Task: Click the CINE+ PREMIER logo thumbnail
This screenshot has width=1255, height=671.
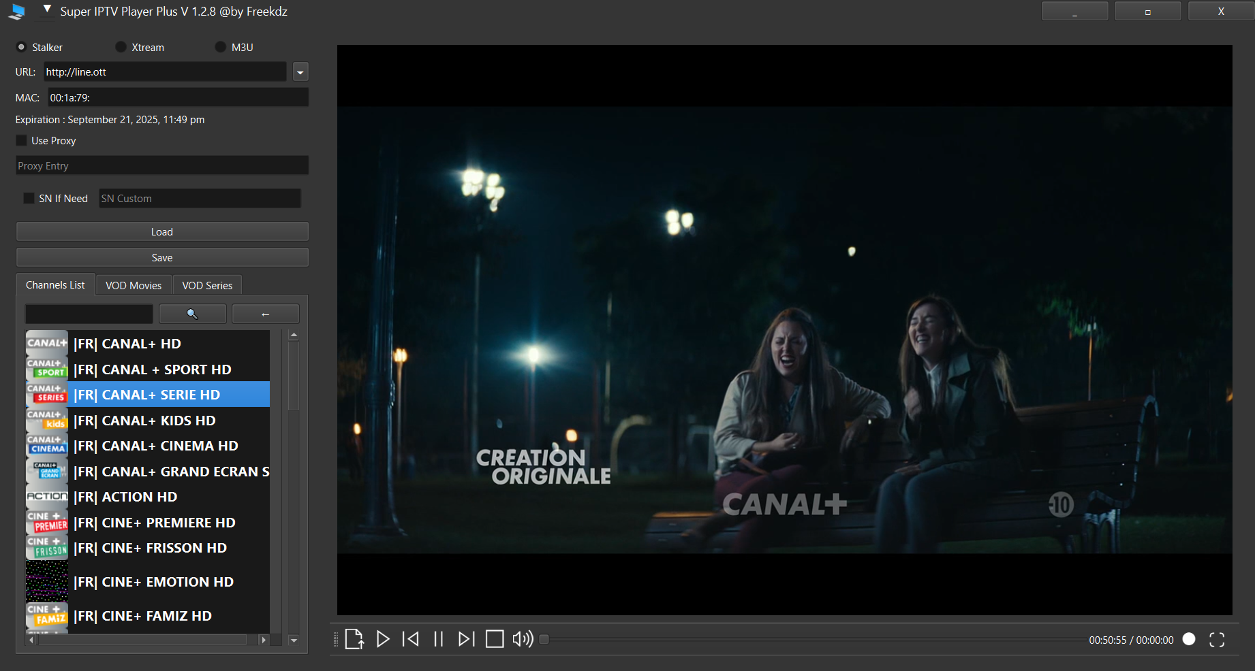Action: pos(47,522)
